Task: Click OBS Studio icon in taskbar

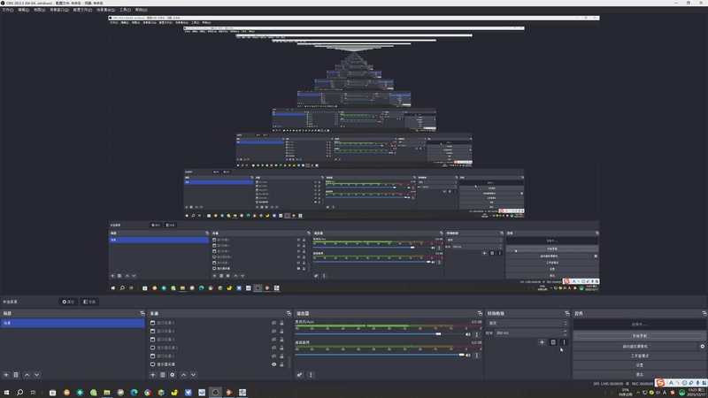Action: coord(215,393)
